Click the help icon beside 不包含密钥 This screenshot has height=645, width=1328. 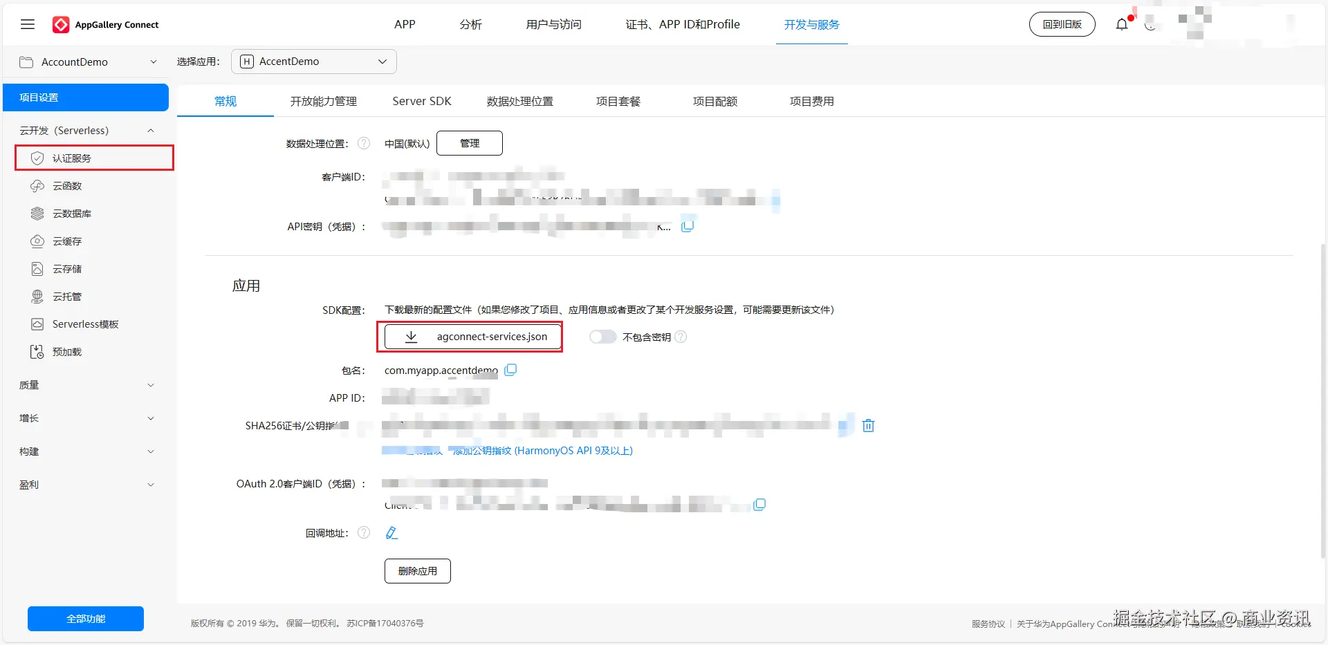click(x=681, y=337)
